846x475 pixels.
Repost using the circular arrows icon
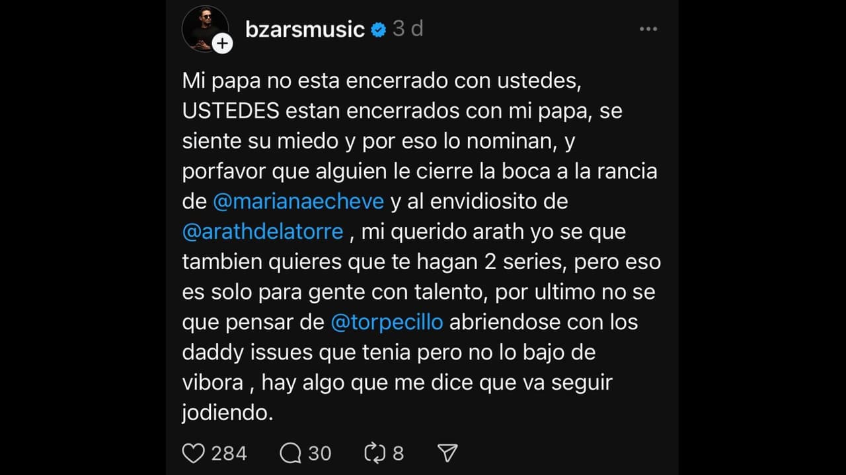click(x=375, y=453)
